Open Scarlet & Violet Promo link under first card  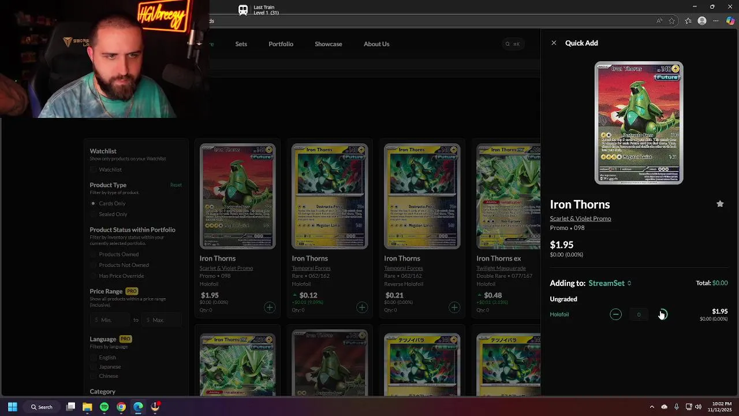pos(226,268)
